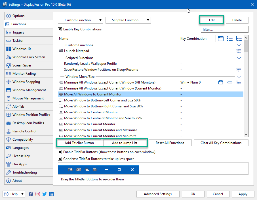Open the Windows Lock Screen tab
This screenshot has height=200, width=257.
coord(29,57)
